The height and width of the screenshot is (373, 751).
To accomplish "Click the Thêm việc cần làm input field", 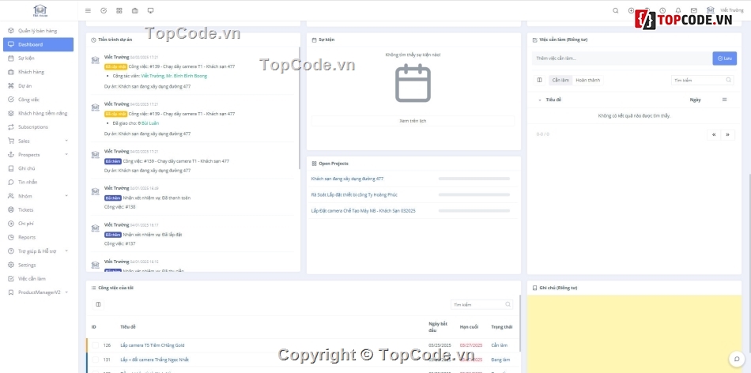I will point(622,58).
